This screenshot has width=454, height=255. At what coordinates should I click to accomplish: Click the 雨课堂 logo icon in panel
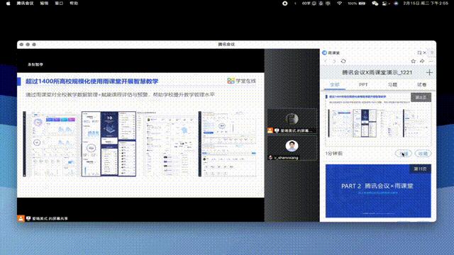pos(324,52)
